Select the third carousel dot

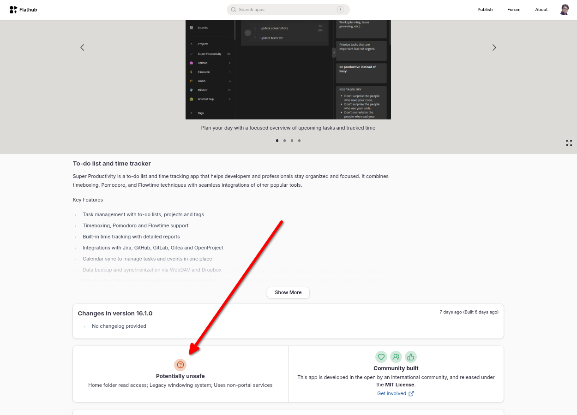coord(292,141)
